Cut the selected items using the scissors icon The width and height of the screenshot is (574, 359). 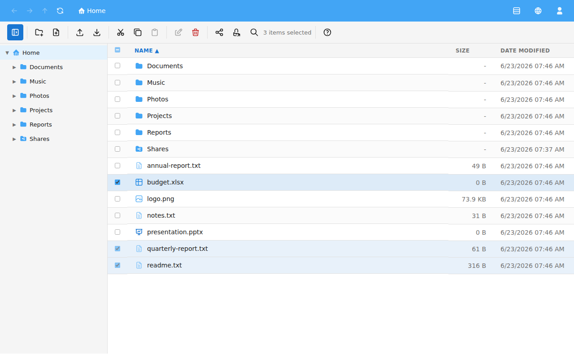click(121, 32)
